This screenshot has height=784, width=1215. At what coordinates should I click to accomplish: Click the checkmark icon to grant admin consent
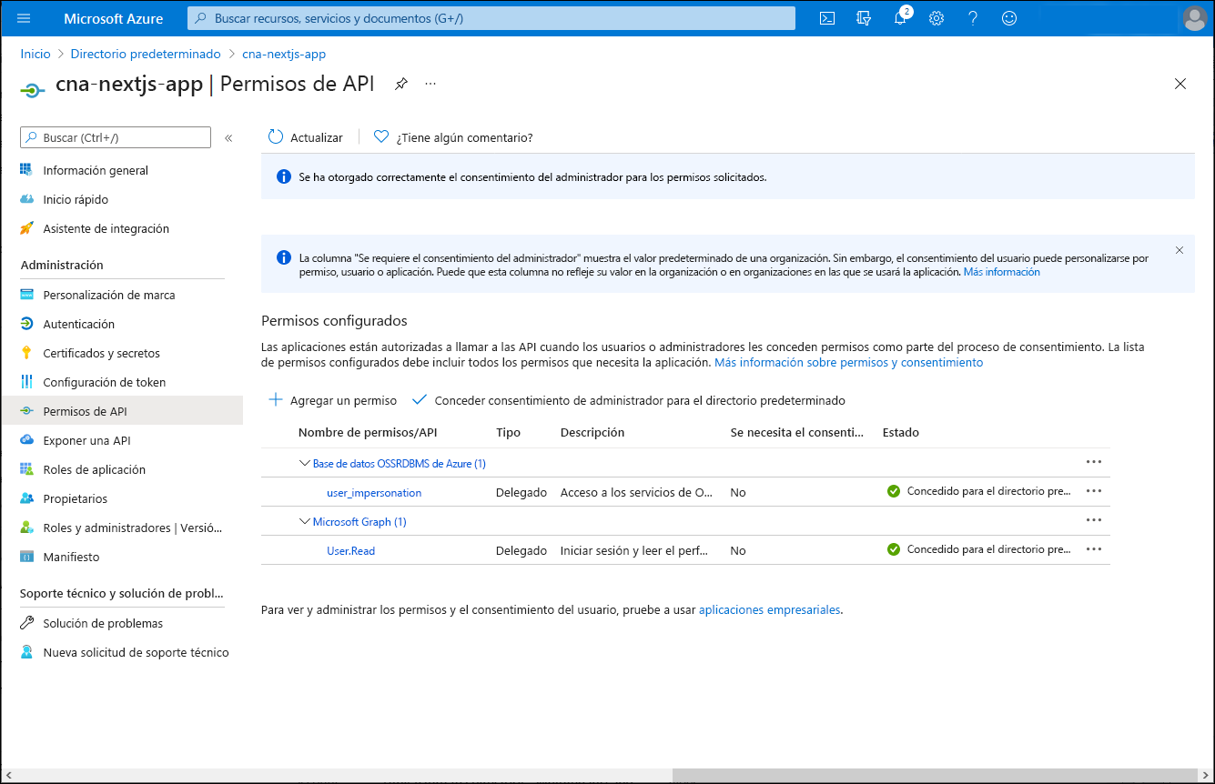420,400
